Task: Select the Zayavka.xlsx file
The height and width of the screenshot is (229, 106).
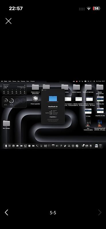Action: point(100,100)
